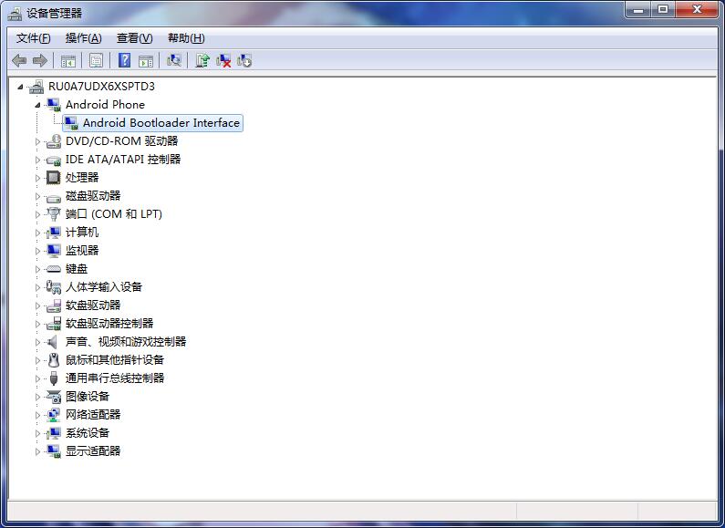Screen dimensions: 725x528
Task: Select the 通用串行总线控制器 tree item
Action: pyautogui.click(x=114, y=378)
